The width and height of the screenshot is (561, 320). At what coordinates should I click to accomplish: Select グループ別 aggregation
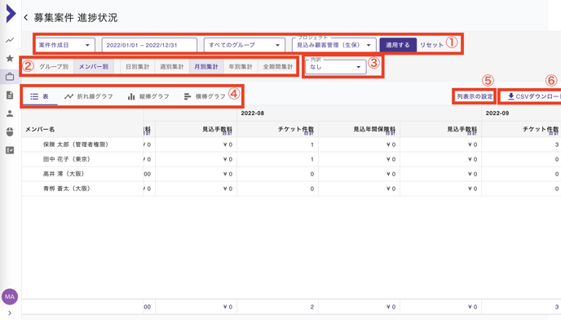54,67
